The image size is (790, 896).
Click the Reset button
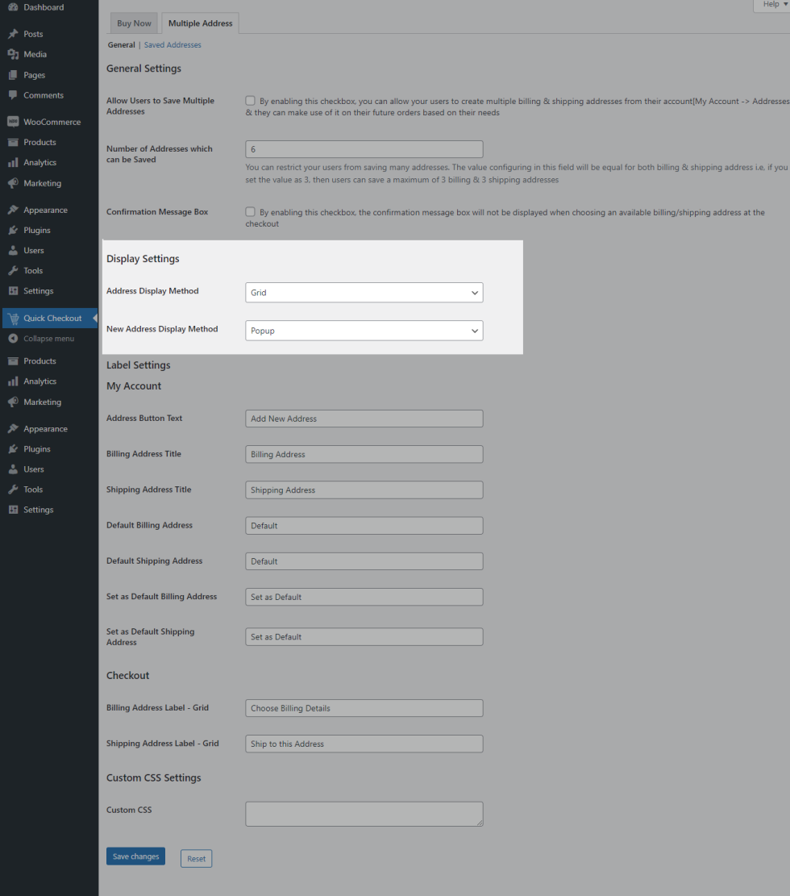click(196, 858)
